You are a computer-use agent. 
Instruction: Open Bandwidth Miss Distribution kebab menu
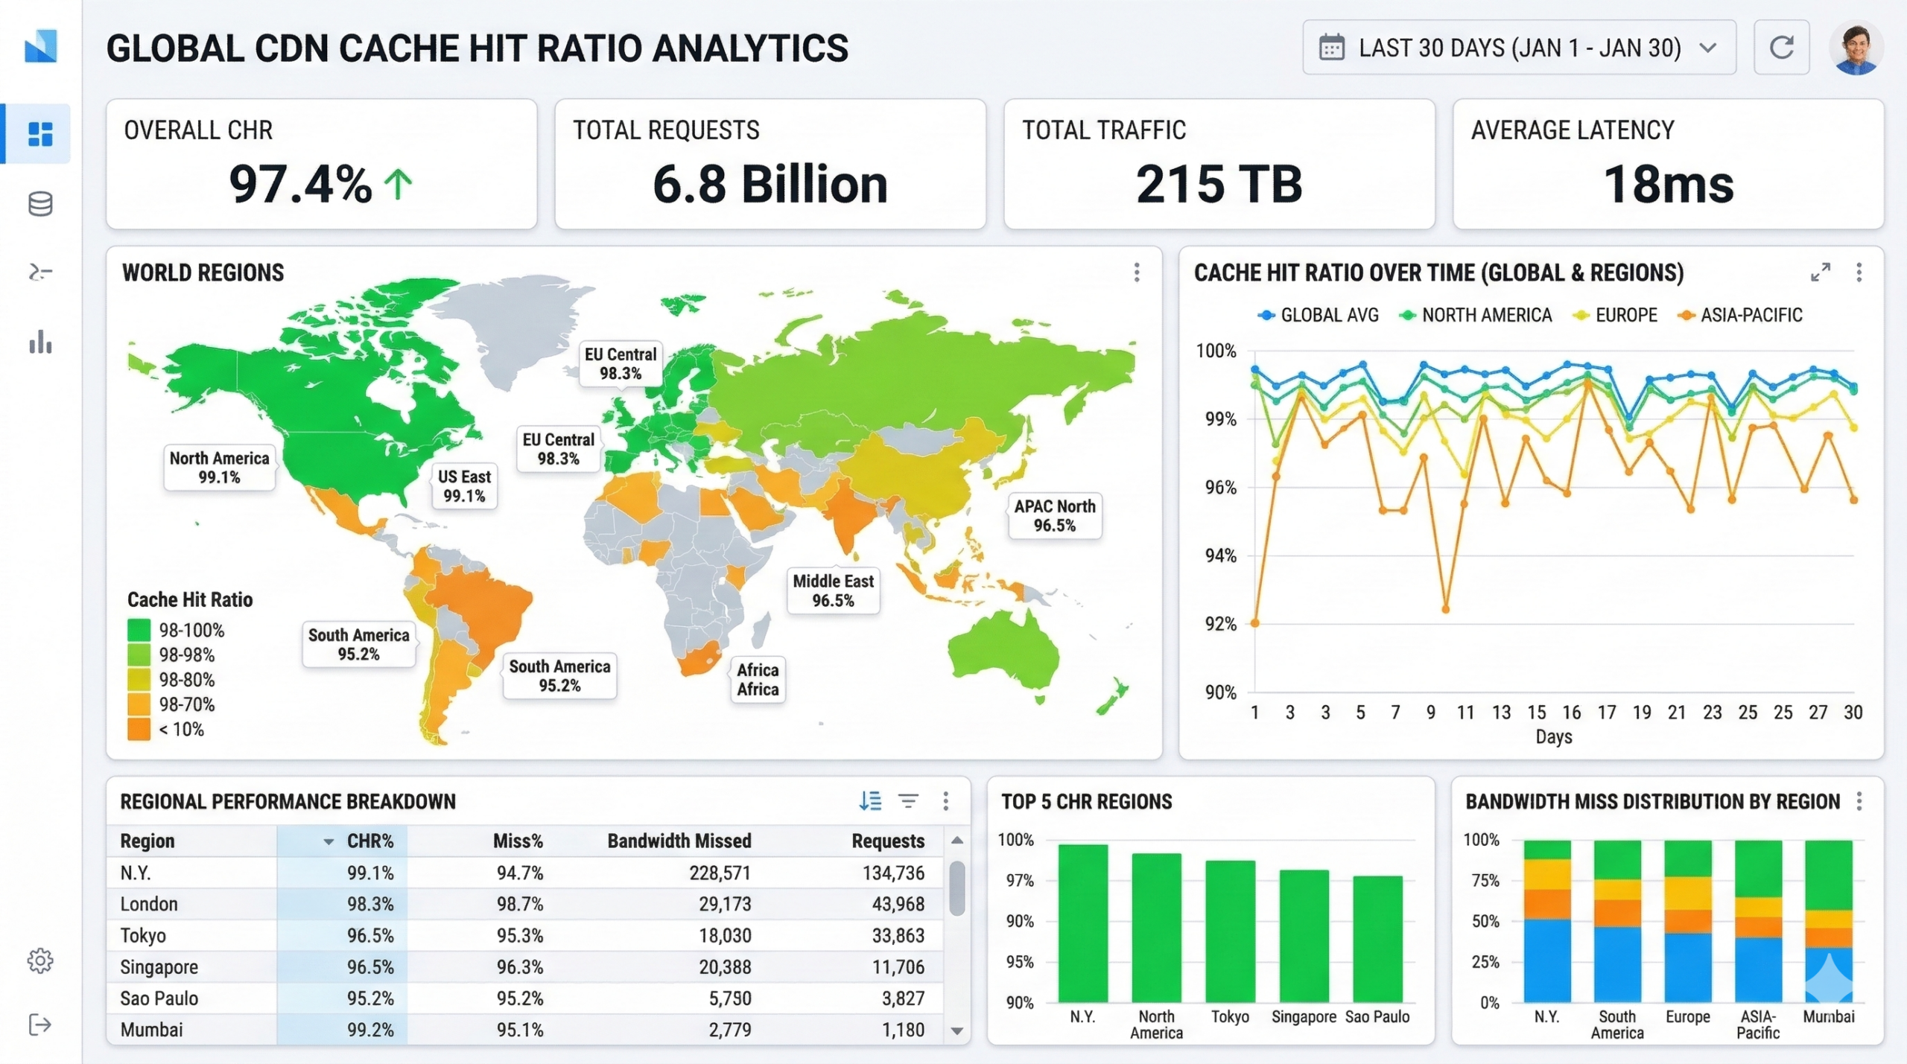(1859, 801)
